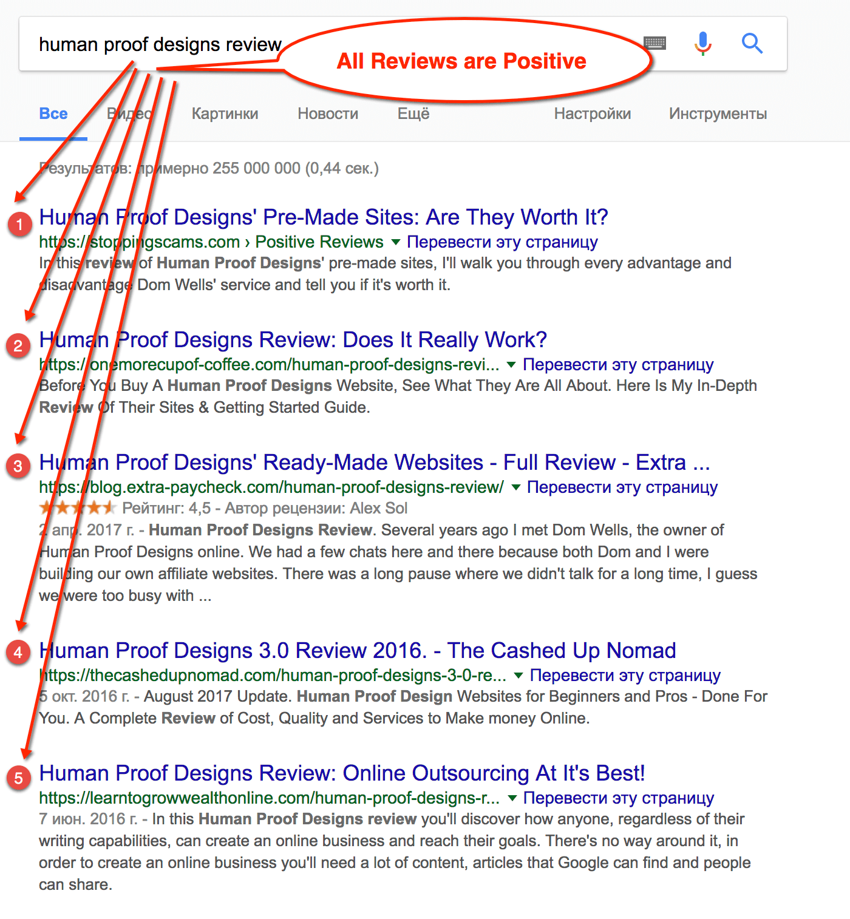Open 'Online Outsourcing At It's Best!' result
The height and width of the screenshot is (919, 850).
(x=342, y=773)
